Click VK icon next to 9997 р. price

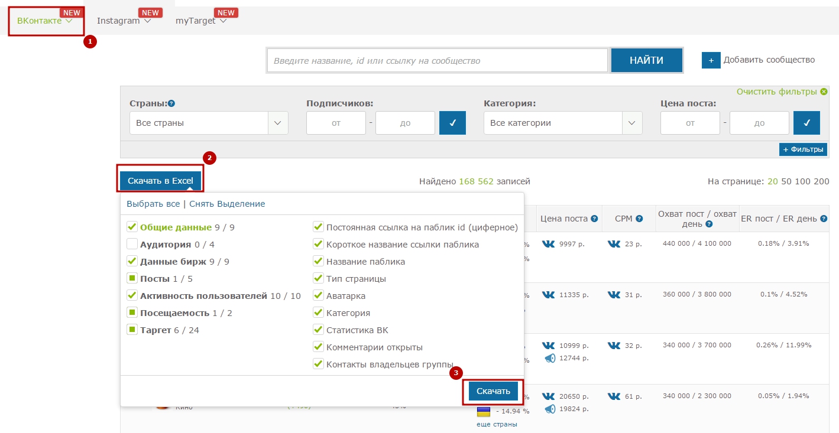(549, 243)
